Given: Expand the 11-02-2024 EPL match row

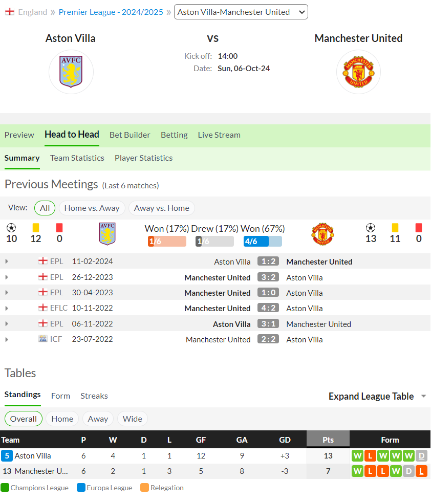Looking at the screenshot, I should (7, 261).
